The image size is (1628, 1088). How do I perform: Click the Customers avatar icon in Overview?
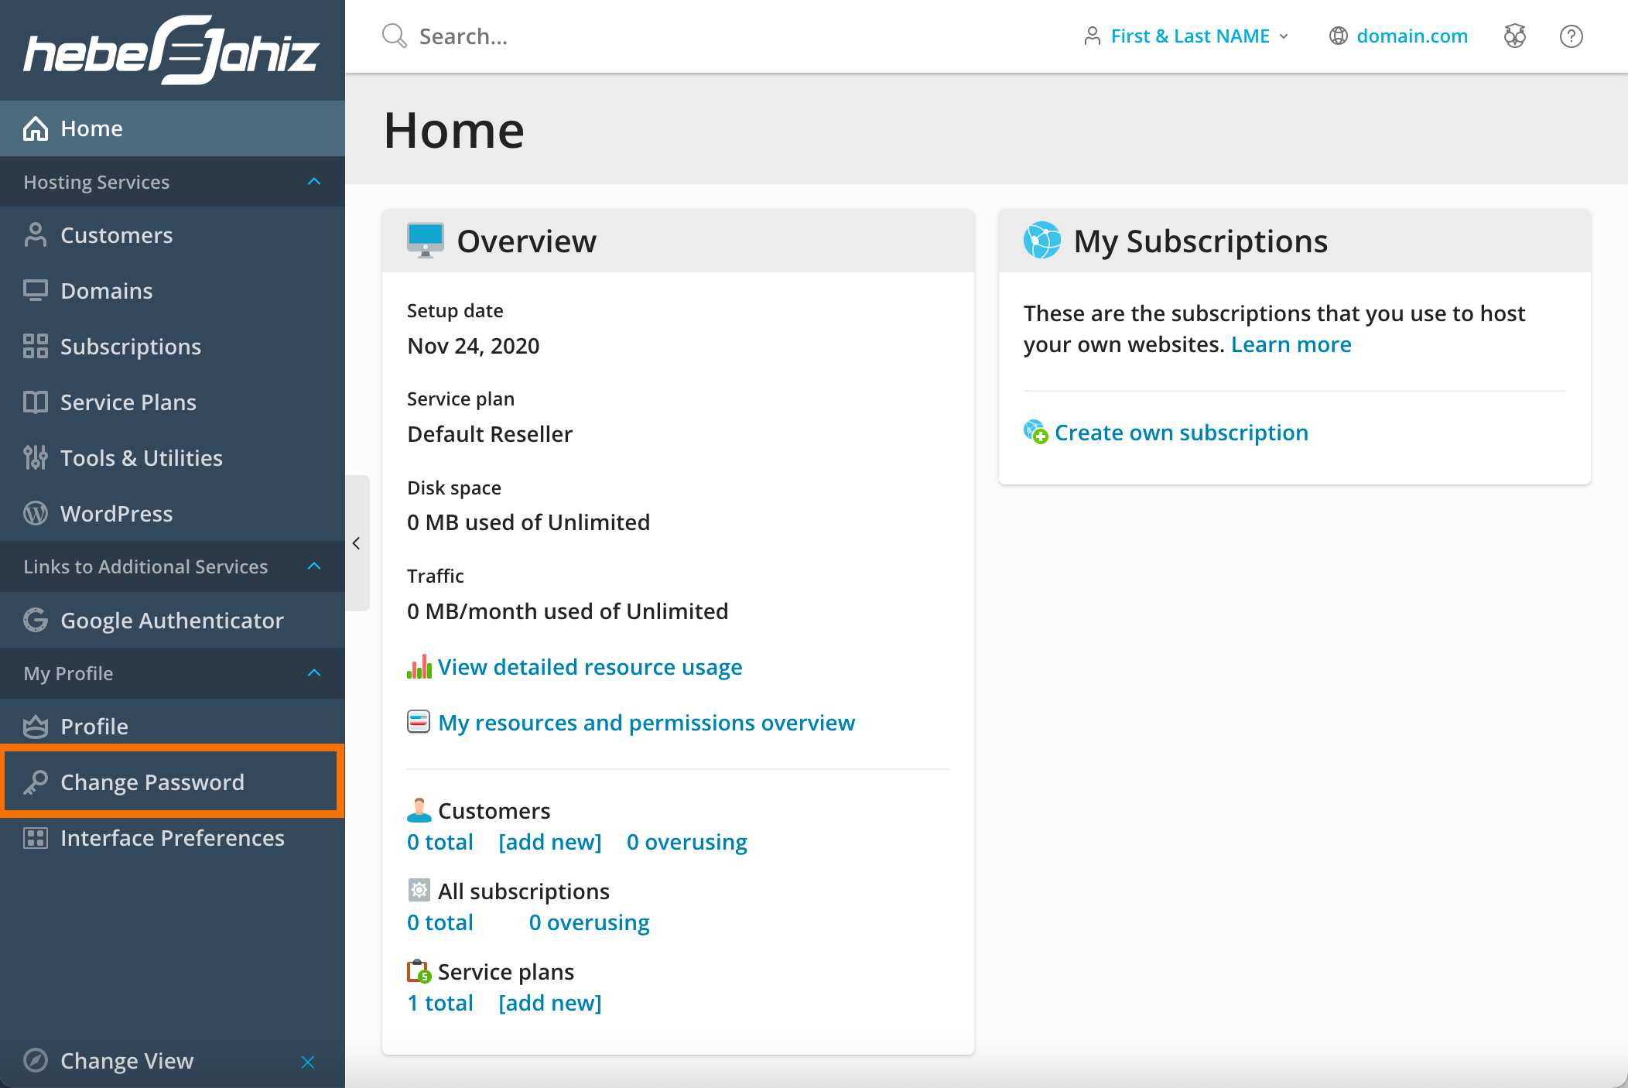tap(419, 810)
